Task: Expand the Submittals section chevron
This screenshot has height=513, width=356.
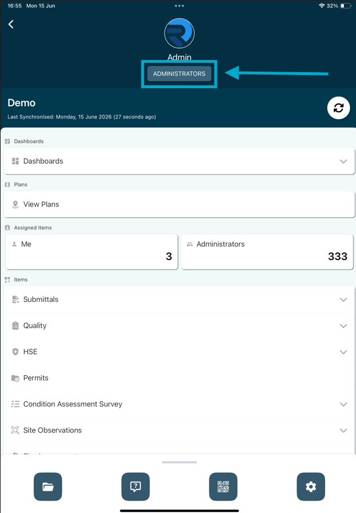Action: pos(343,299)
